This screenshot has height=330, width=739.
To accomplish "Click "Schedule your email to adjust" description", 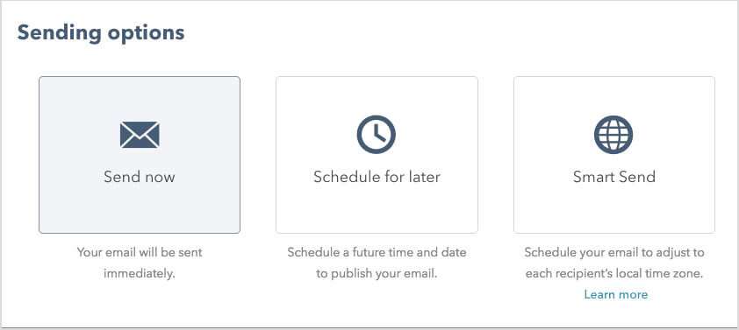I will 614,252.
